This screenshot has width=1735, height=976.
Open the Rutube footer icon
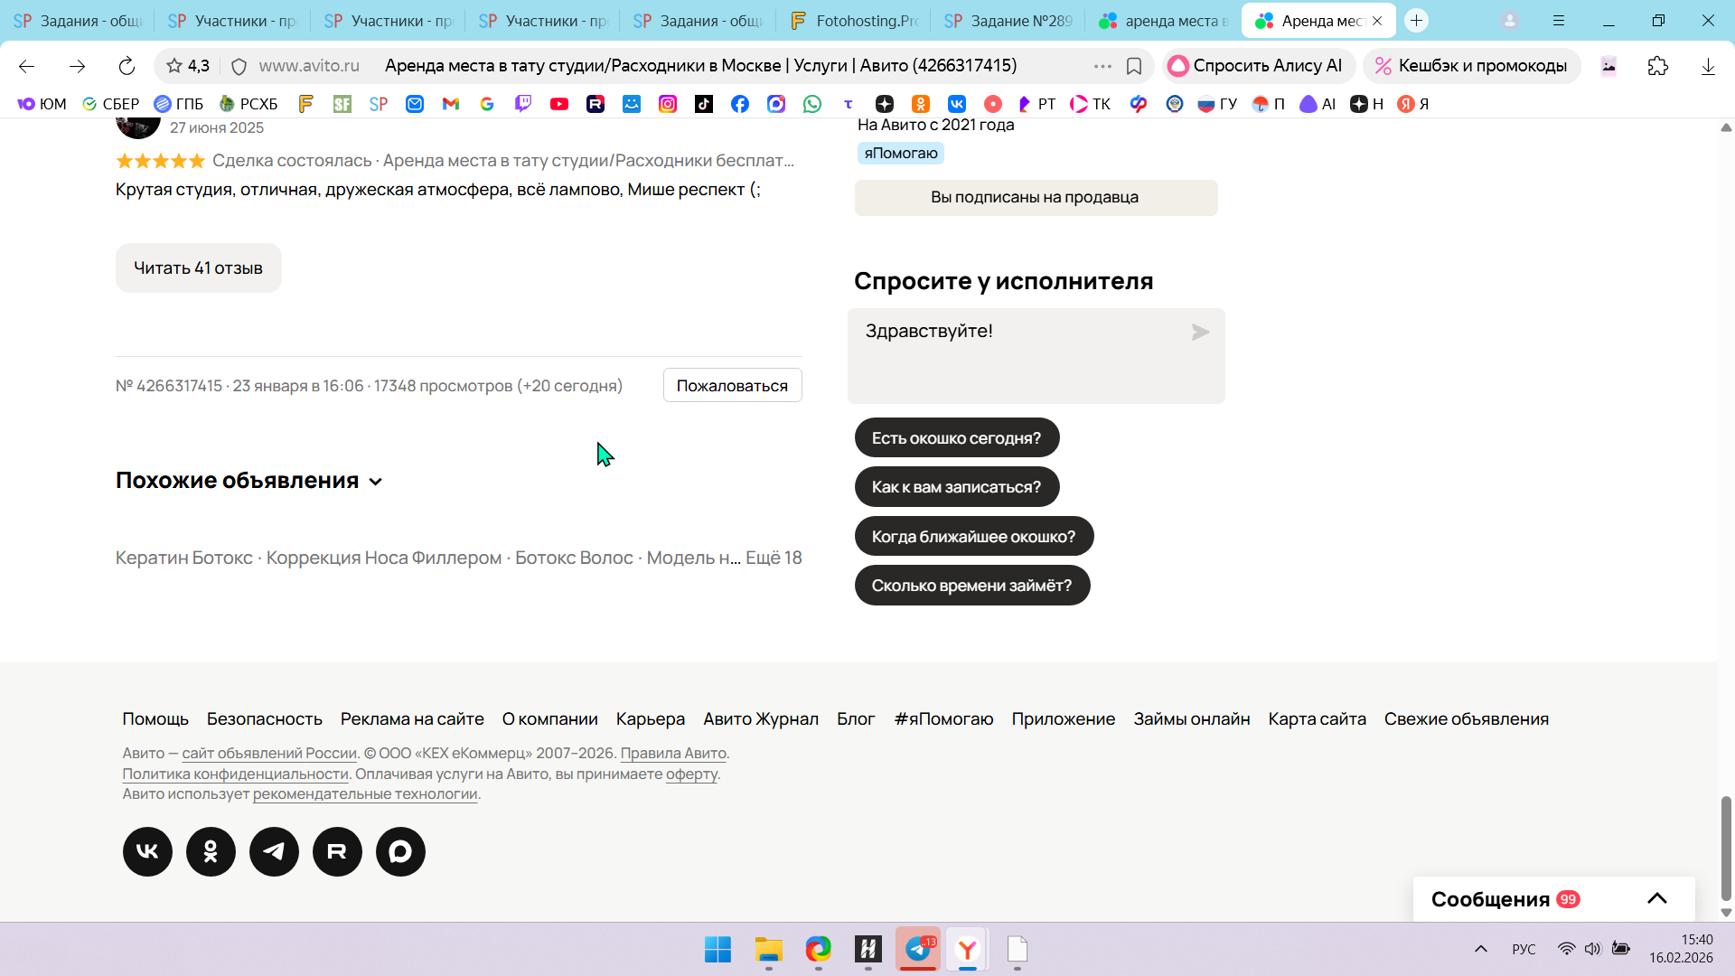337,851
